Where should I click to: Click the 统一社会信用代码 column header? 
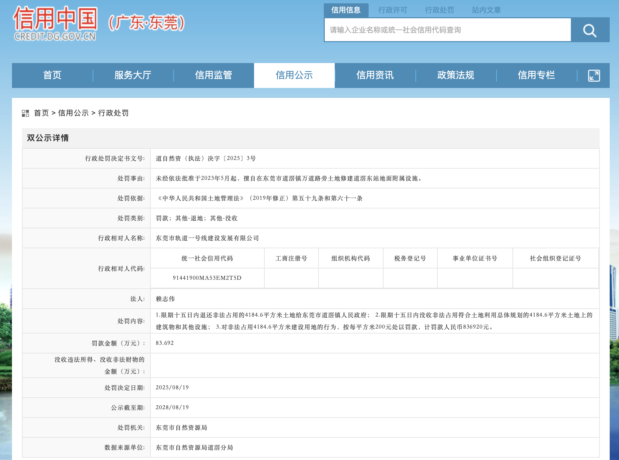click(207, 258)
